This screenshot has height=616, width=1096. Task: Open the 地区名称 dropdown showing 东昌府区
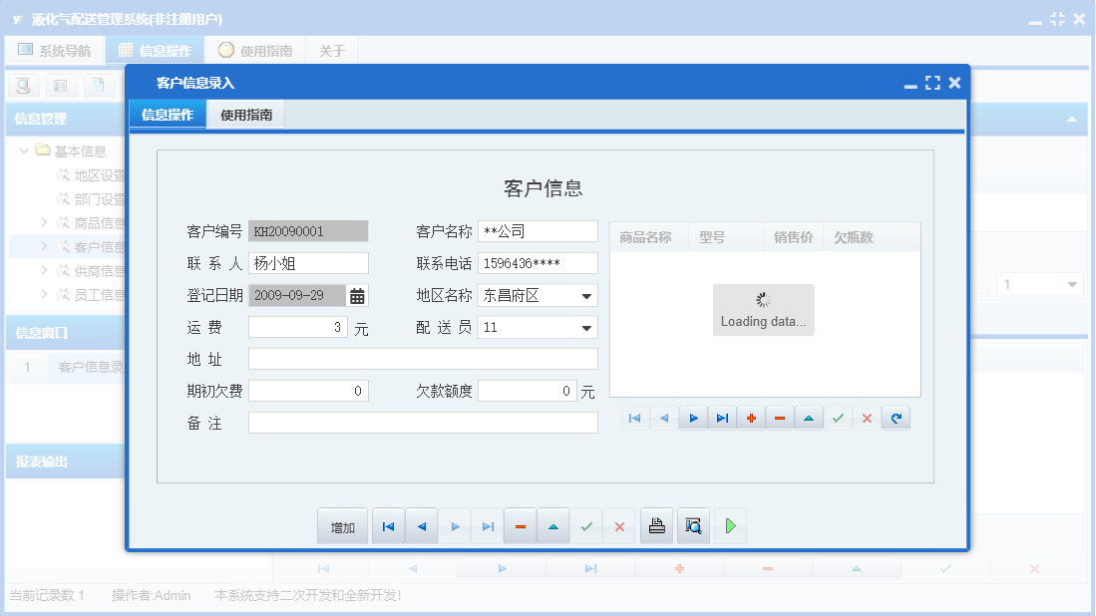586,295
